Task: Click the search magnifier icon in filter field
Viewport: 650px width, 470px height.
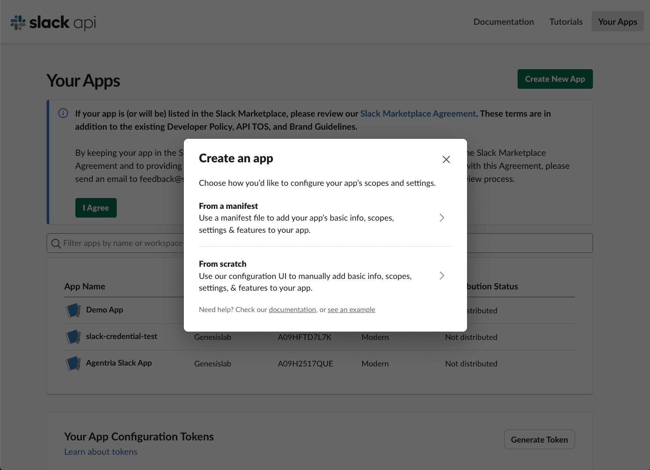Action: 56,243
